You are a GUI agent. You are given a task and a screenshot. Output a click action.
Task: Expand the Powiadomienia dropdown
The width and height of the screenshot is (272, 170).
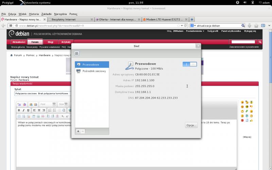[195, 31]
